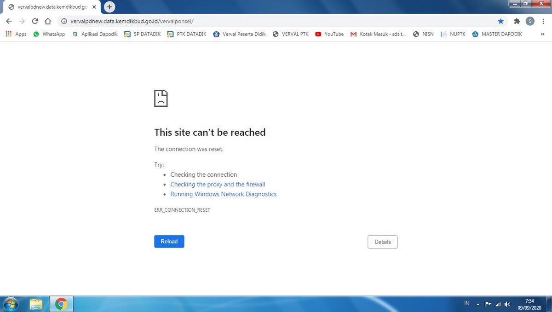Viewport: 552px width, 312px height.
Task: Open the Windows Start button
Action: [11, 304]
